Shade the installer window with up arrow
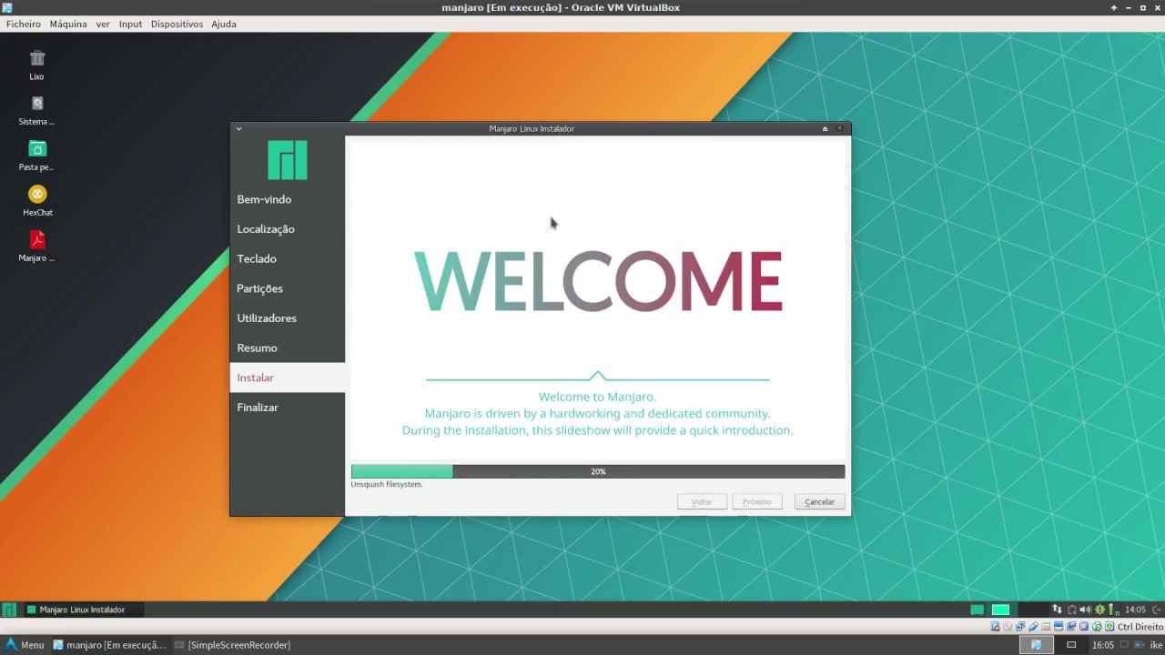Viewport: 1165px width, 655px height. pyautogui.click(x=826, y=128)
